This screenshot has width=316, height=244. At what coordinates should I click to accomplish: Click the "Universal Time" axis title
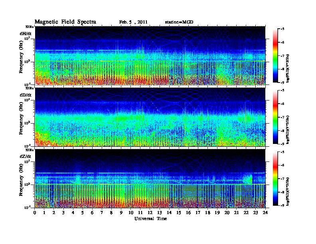pyautogui.click(x=150, y=218)
